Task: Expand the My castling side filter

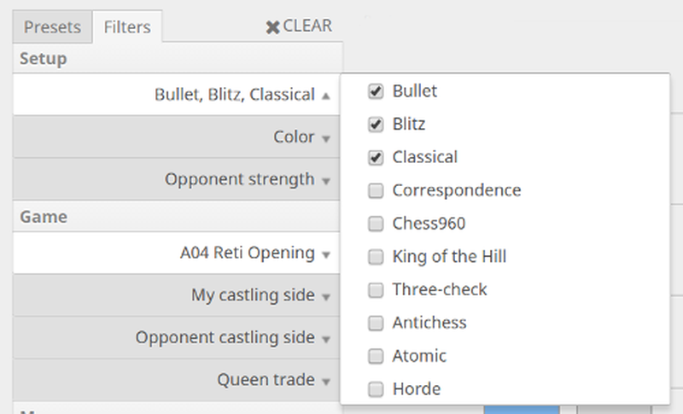Action: 260,296
